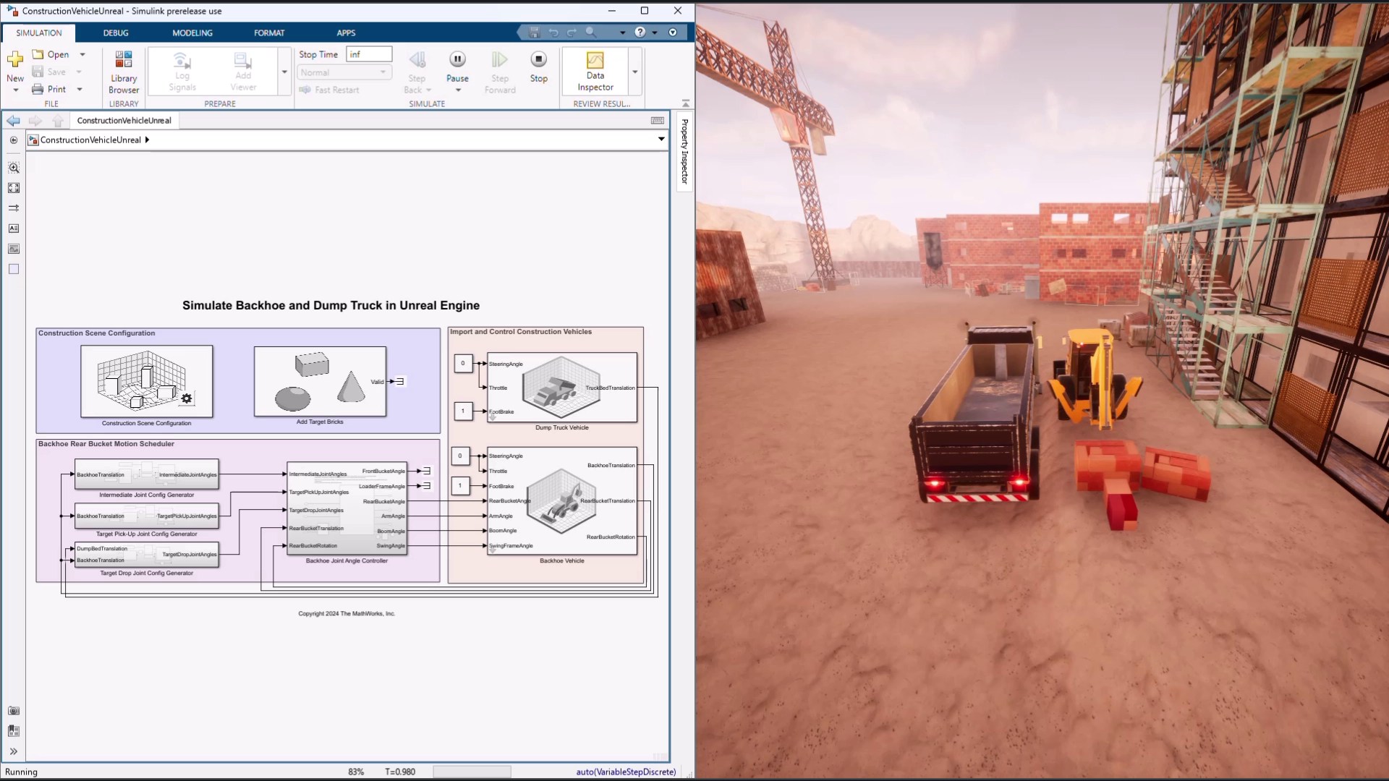Viewport: 1389px width, 781px height.
Task: Select the Image tool in palette
Action: click(x=14, y=249)
